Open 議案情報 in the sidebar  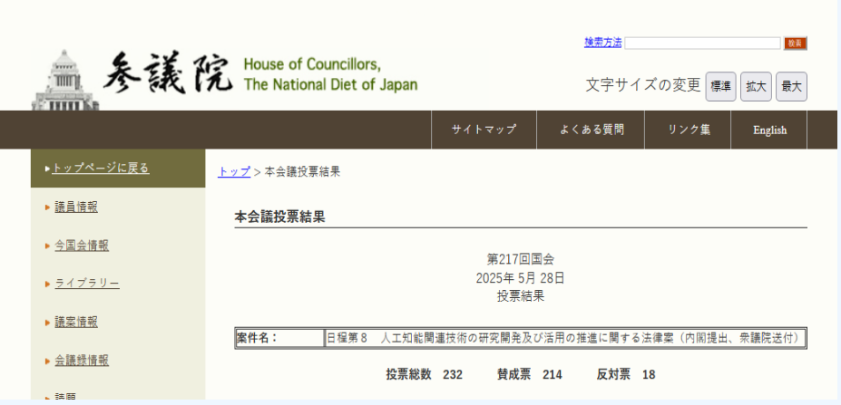pos(76,322)
